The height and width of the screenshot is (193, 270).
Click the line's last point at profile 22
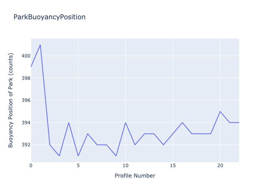(x=239, y=122)
